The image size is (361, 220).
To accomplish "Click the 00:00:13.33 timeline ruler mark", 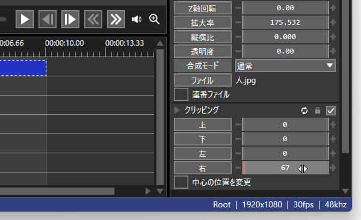I will (x=125, y=43).
